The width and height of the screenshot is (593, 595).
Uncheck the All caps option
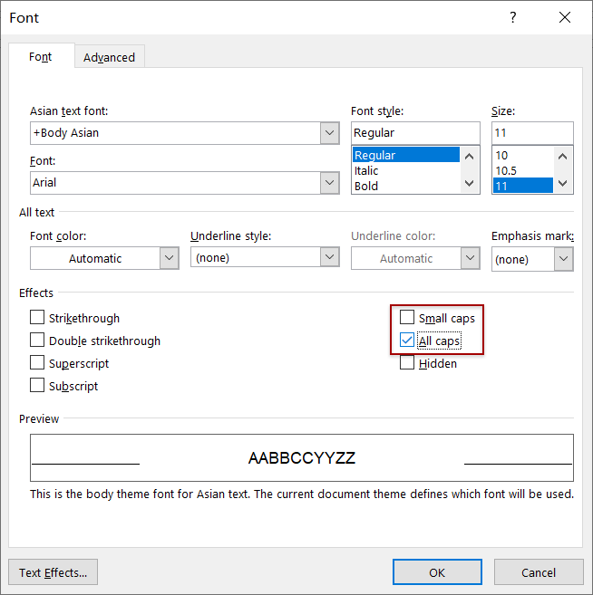click(x=407, y=341)
